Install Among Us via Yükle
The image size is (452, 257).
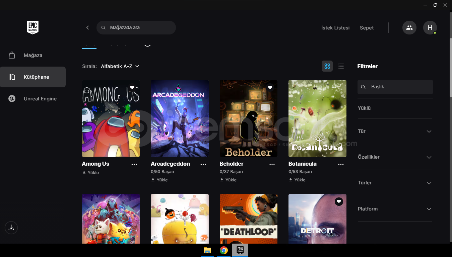[90, 173]
